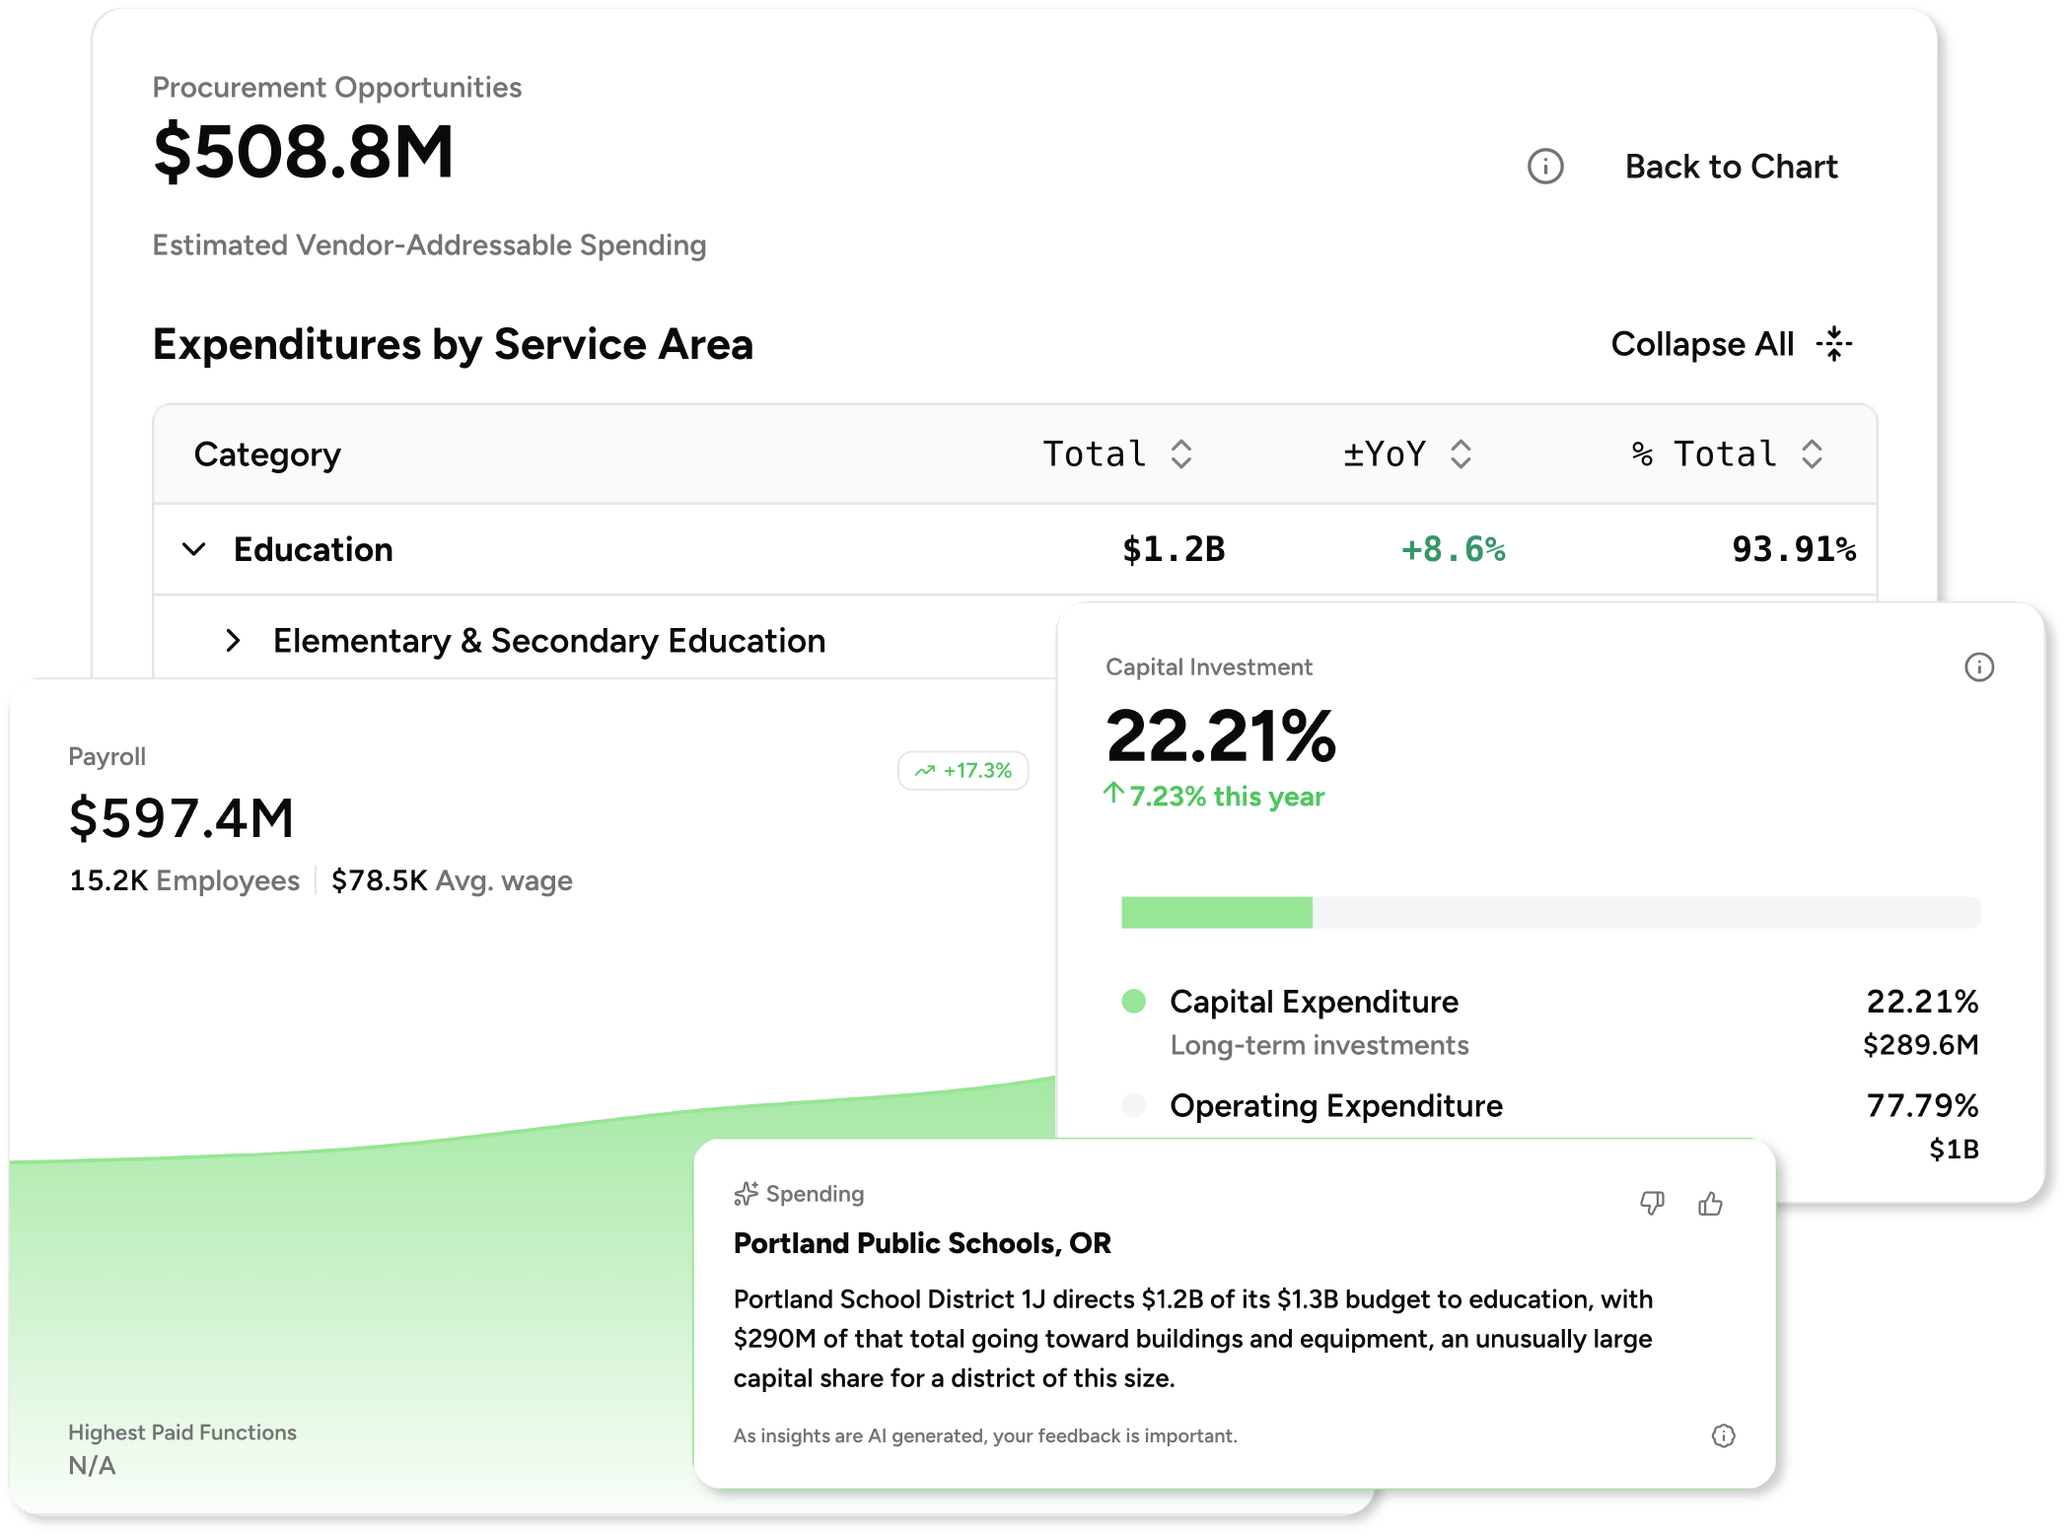Open Capital Investment info icon

pos(1978,667)
